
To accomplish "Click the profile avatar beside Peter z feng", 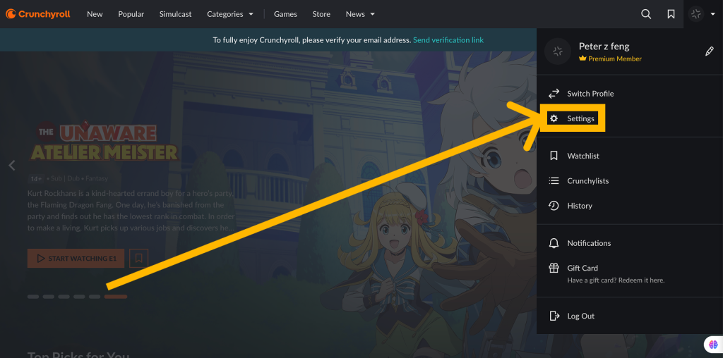I will tap(558, 51).
